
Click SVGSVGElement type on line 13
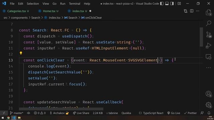[143, 60]
